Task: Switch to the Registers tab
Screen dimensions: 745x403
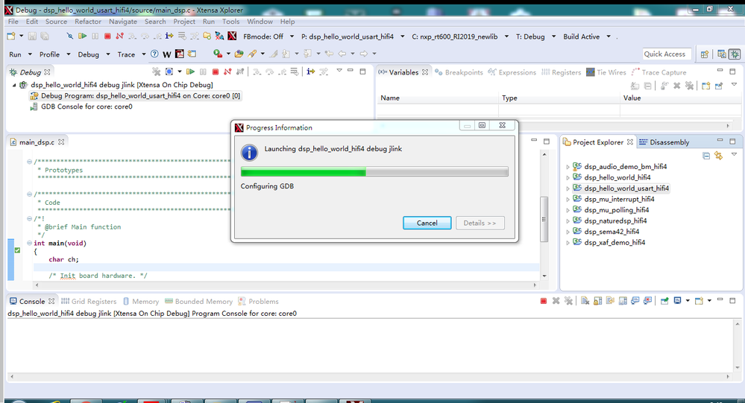Action: 561,72
